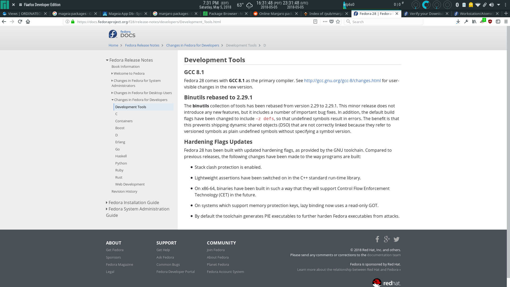The image size is (510, 287).
Task: View connection security via green padlock
Action: tap(73, 22)
